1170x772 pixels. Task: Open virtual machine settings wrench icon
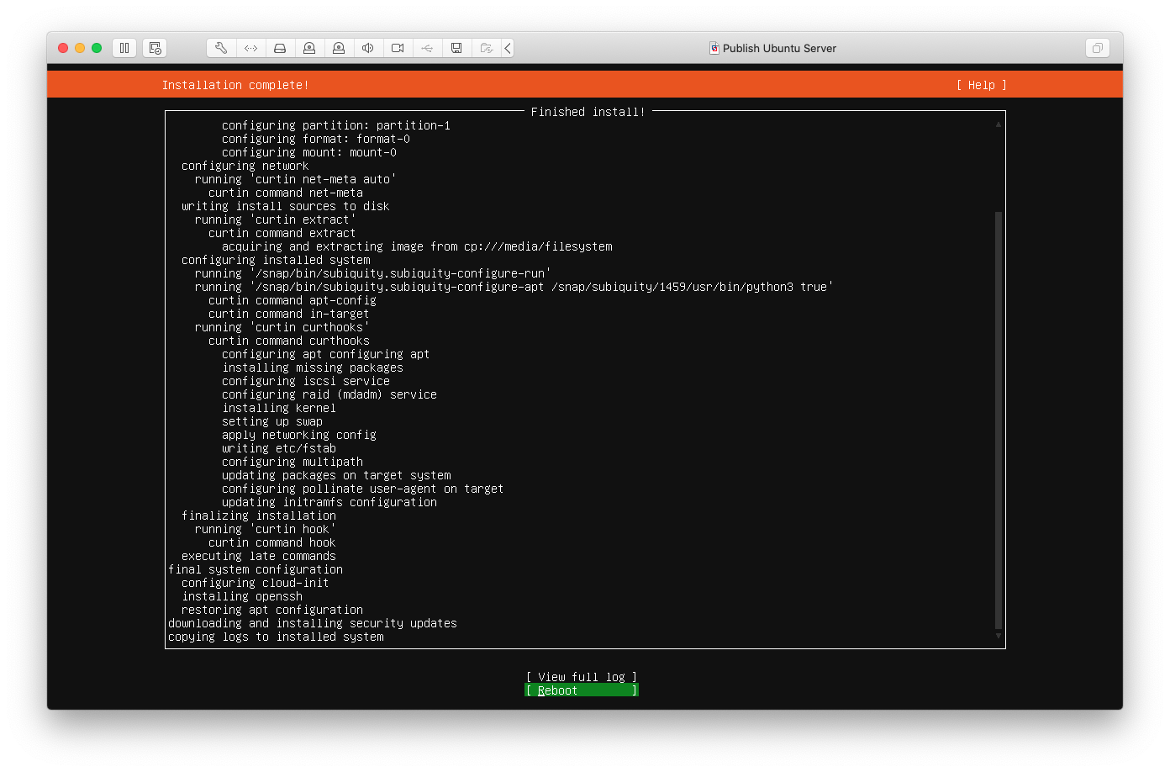(x=221, y=48)
